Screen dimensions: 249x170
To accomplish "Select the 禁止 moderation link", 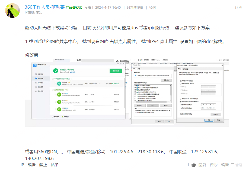I will (43, 165).
